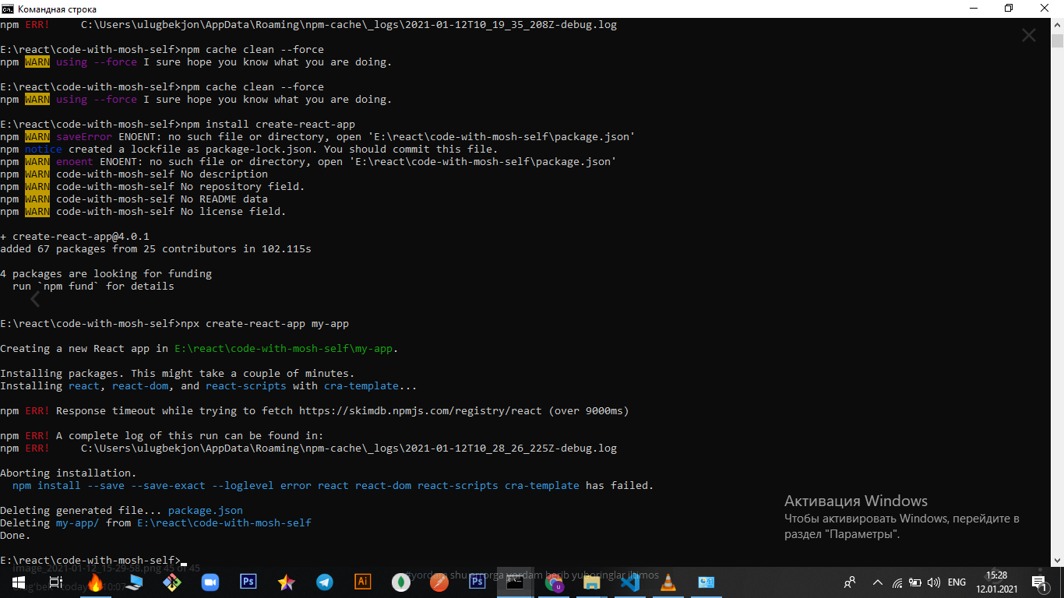Image resolution: width=1064 pixels, height=598 pixels.
Task: Click the command prompt input line at bottom
Action: [x=93, y=561]
